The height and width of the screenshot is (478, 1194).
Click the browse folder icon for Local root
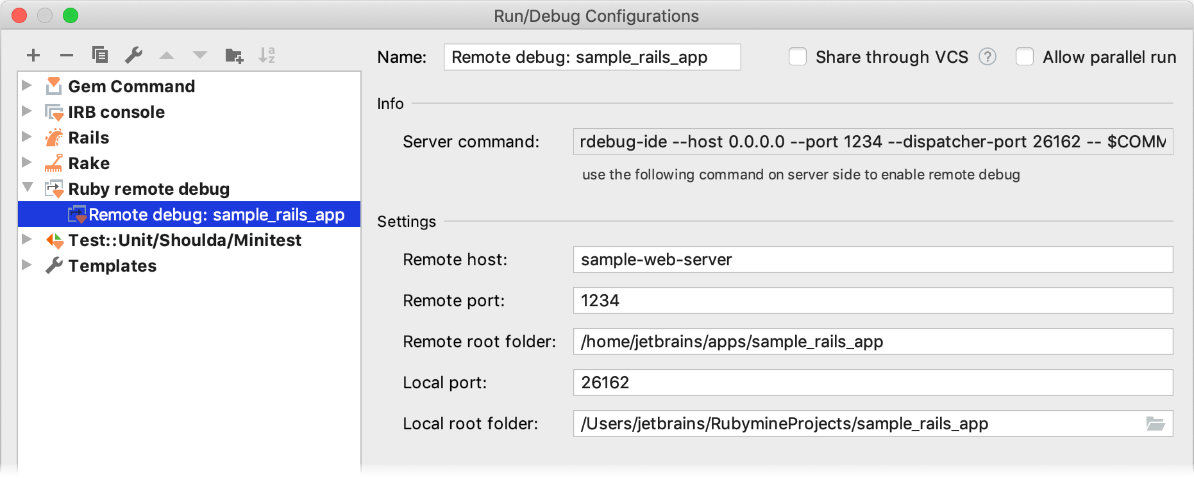1155,424
